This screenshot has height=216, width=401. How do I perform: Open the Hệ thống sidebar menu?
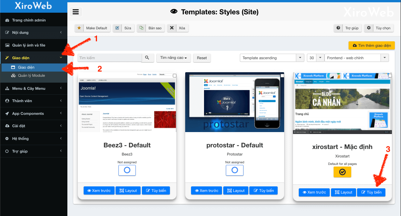pyautogui.click(x=34, y=139)
